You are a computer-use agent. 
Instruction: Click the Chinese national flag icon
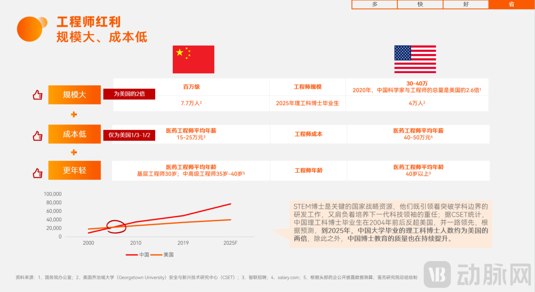193,59
